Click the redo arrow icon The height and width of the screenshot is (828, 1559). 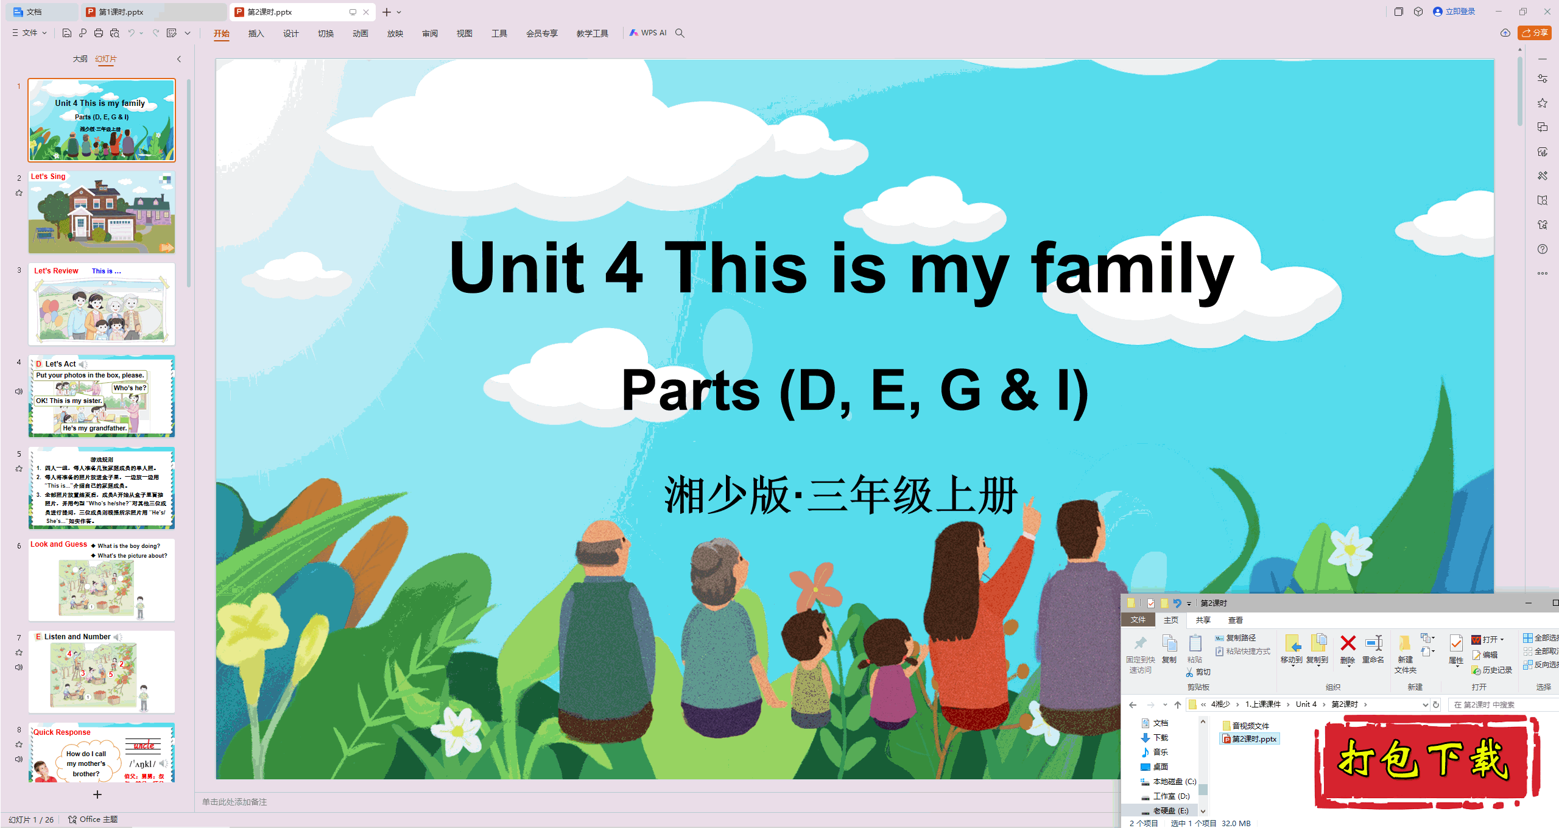[156, 33]
